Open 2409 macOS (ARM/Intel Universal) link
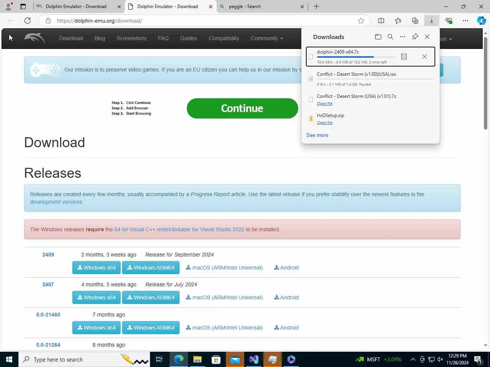This screenshot has height=367, width=490. [x=224, y=268]
